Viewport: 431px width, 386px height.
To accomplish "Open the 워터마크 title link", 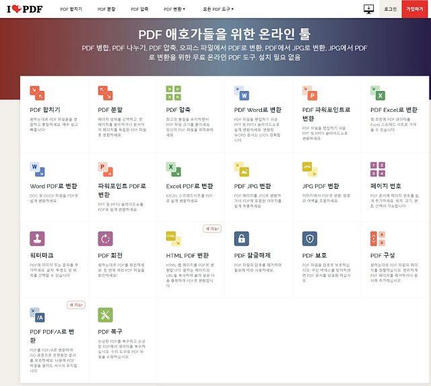I will coord(42,255).
